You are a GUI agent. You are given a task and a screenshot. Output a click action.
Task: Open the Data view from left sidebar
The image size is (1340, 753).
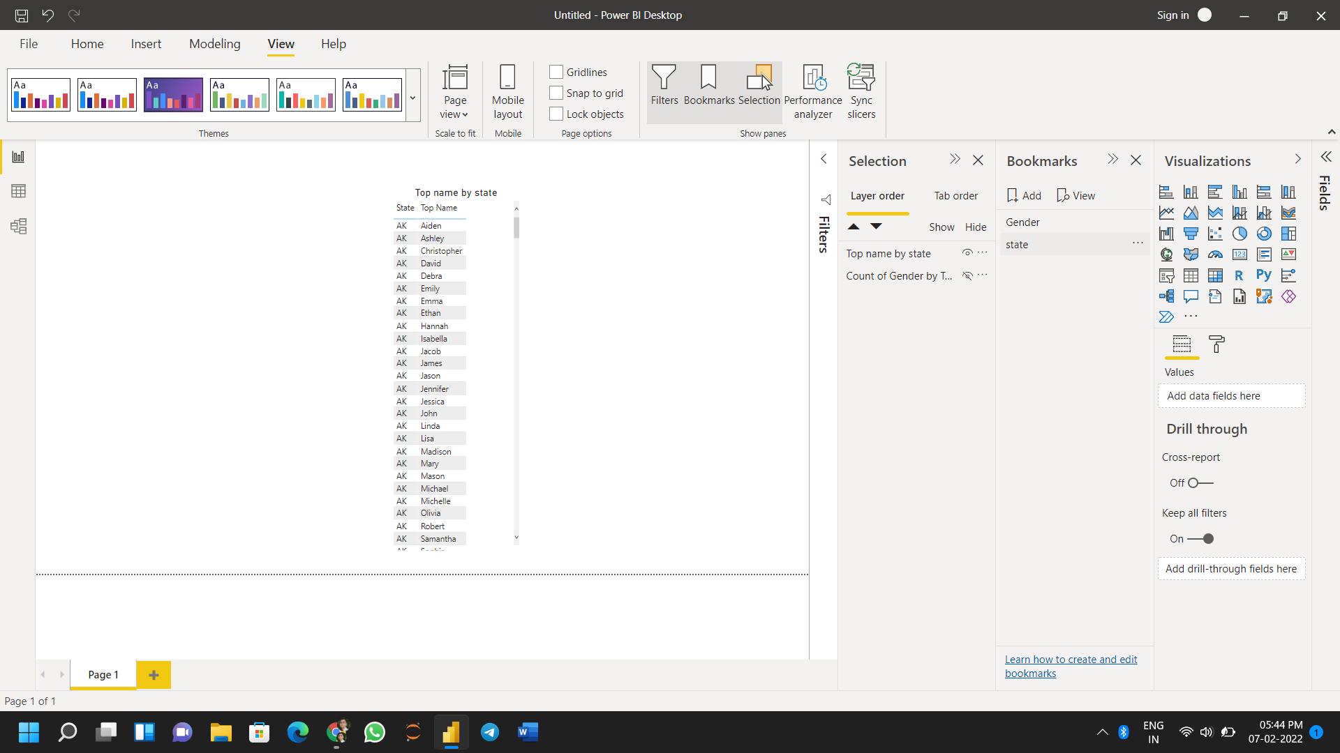tap(18, 190)
